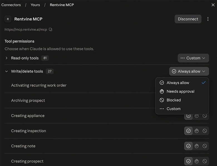217x166 pixels.
Task: Click the 27 write/delete tools count badge
Action: [50, 71]
